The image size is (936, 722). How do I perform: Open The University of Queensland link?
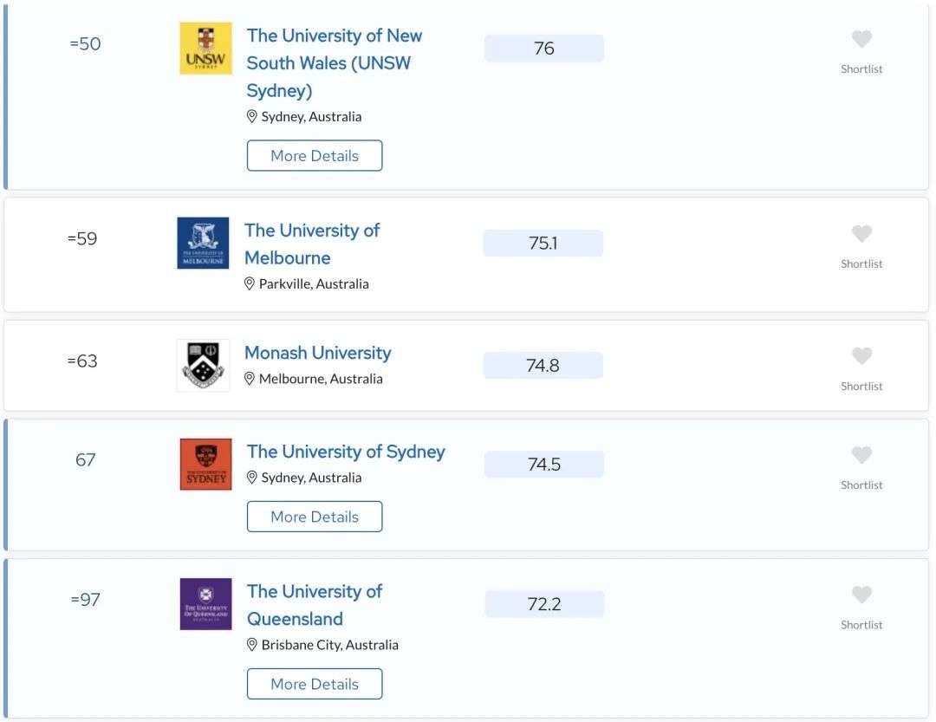coord(315,605)
